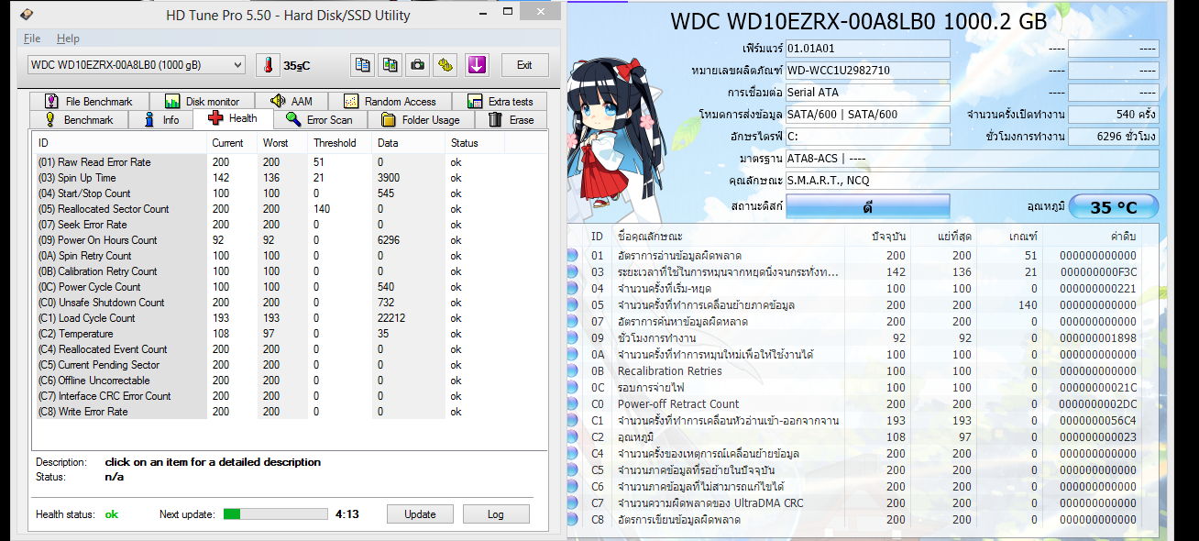Click the ID column header in HD Tune
This screenshot has width=1199, height=541.
[x=120, y=143]
